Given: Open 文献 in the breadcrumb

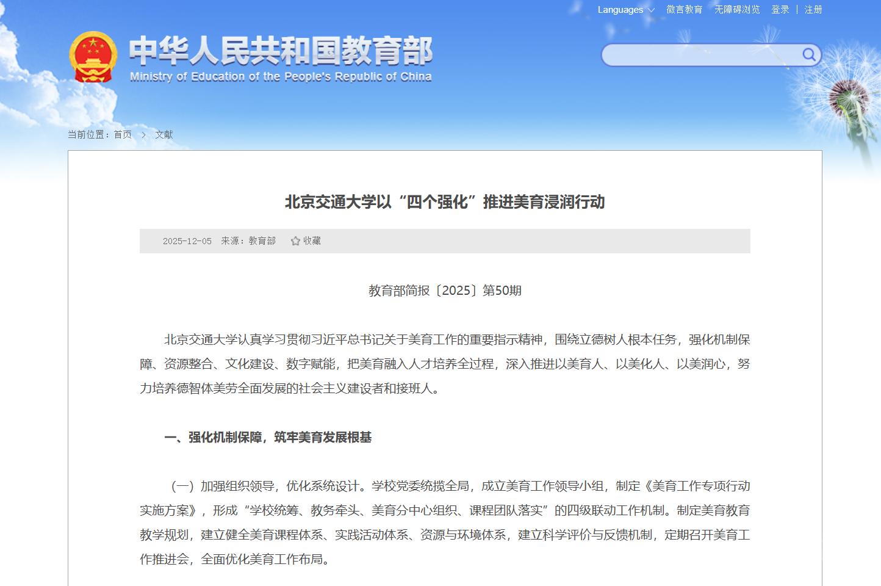Looking at the screenshot, I should [x=164, y=135].
